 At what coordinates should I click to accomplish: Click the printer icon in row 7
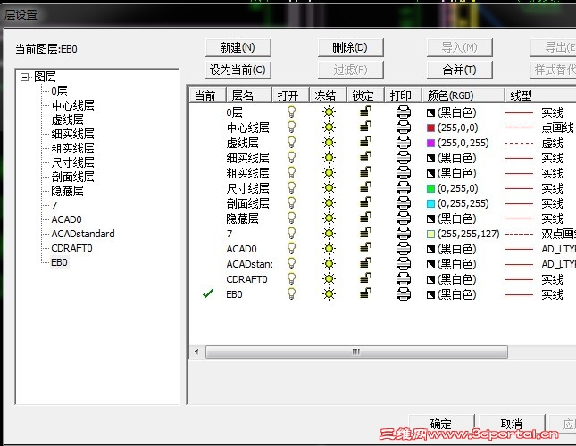pyautogui.click(x=404, y=234)
